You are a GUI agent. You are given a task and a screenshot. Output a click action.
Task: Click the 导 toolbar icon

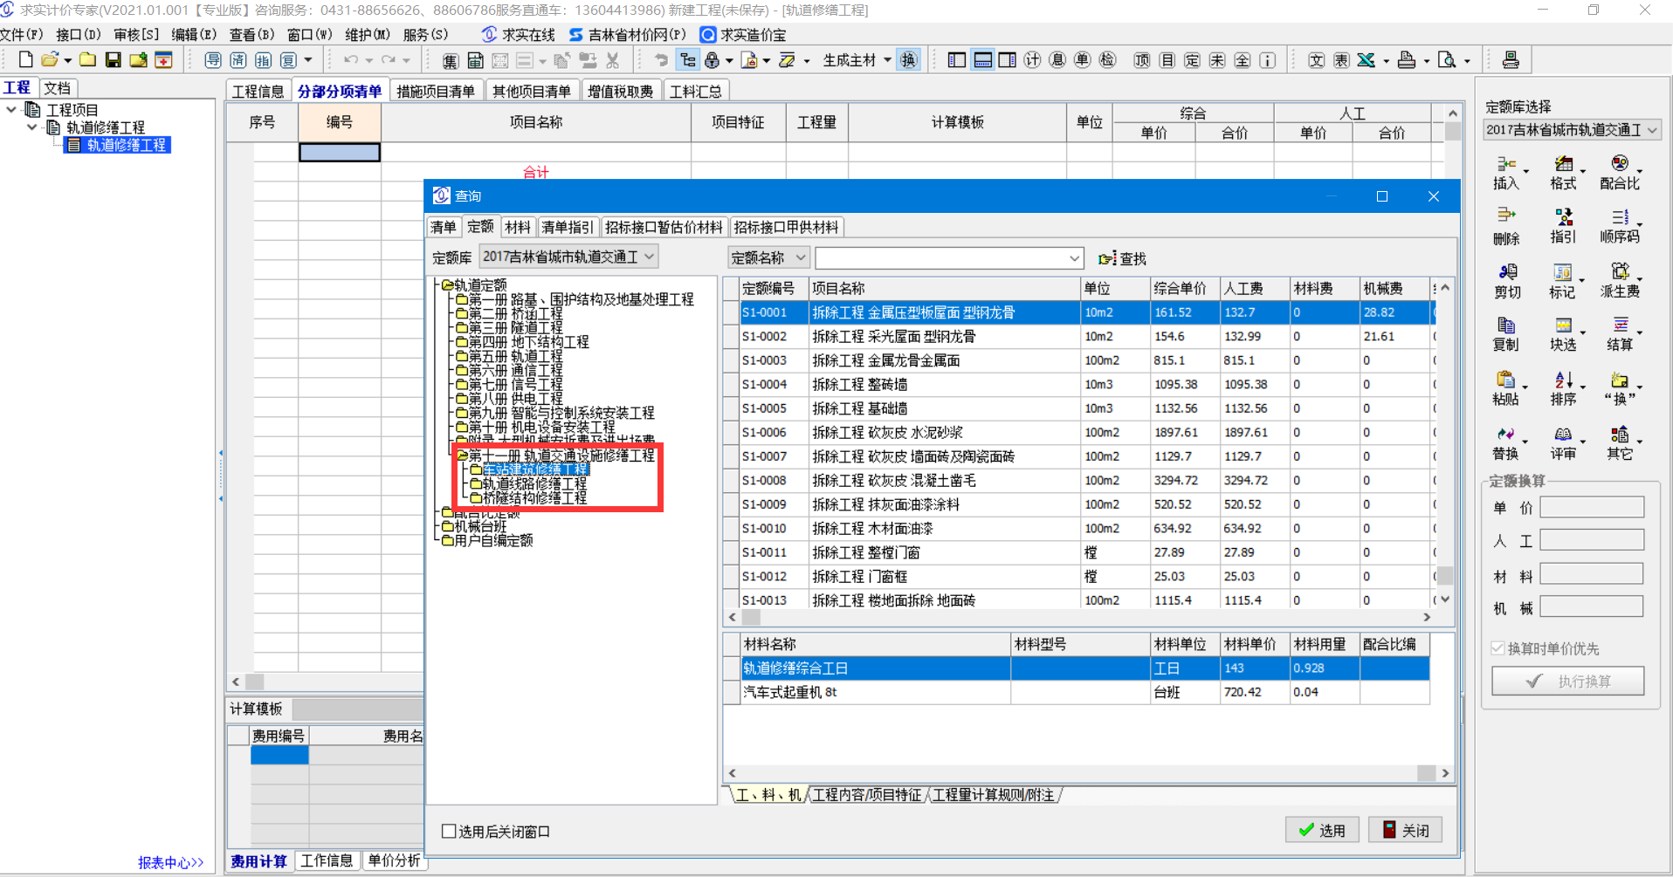[x=213, y=59]
